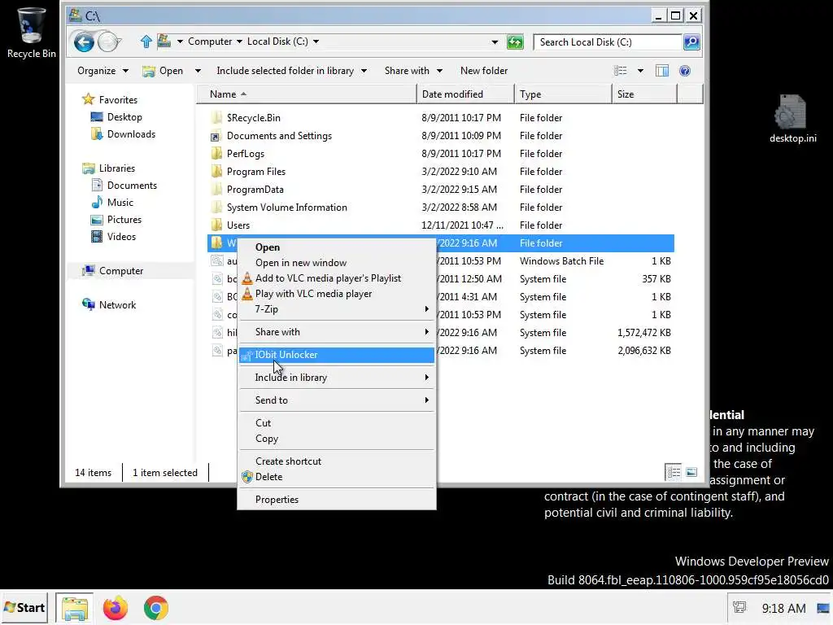This screenshot has width=833, height=625.
Task: Click the New folder button
Action: click(x=484, y=71)
